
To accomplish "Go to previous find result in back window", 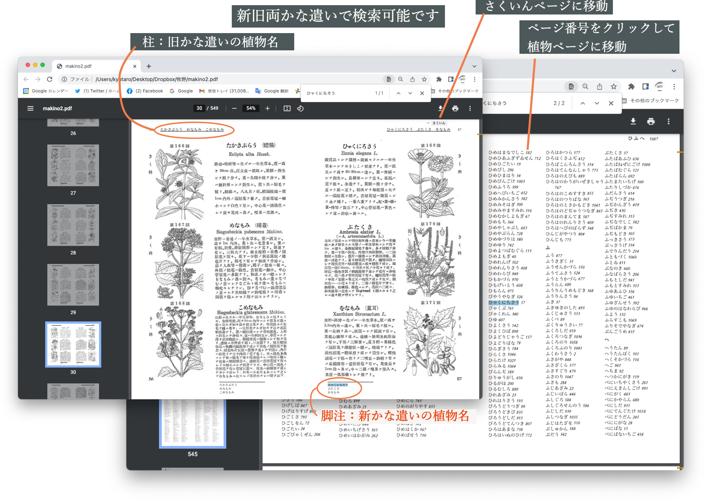I will point(583,103).
